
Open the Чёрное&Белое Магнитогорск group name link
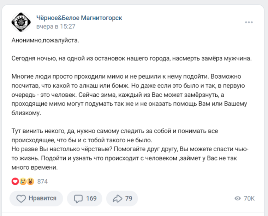[79, 18]
